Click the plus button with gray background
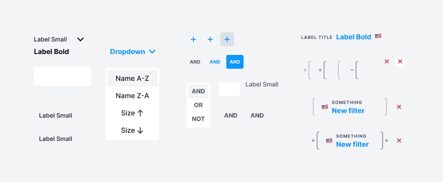Image resolution: width=443 pixels, height=182 pixels. (x=227, y=39)
